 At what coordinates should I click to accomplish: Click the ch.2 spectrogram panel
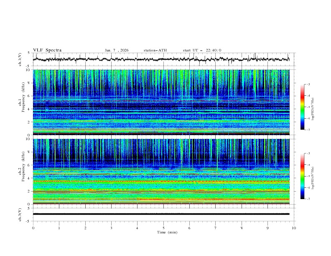tap(161, 172)
